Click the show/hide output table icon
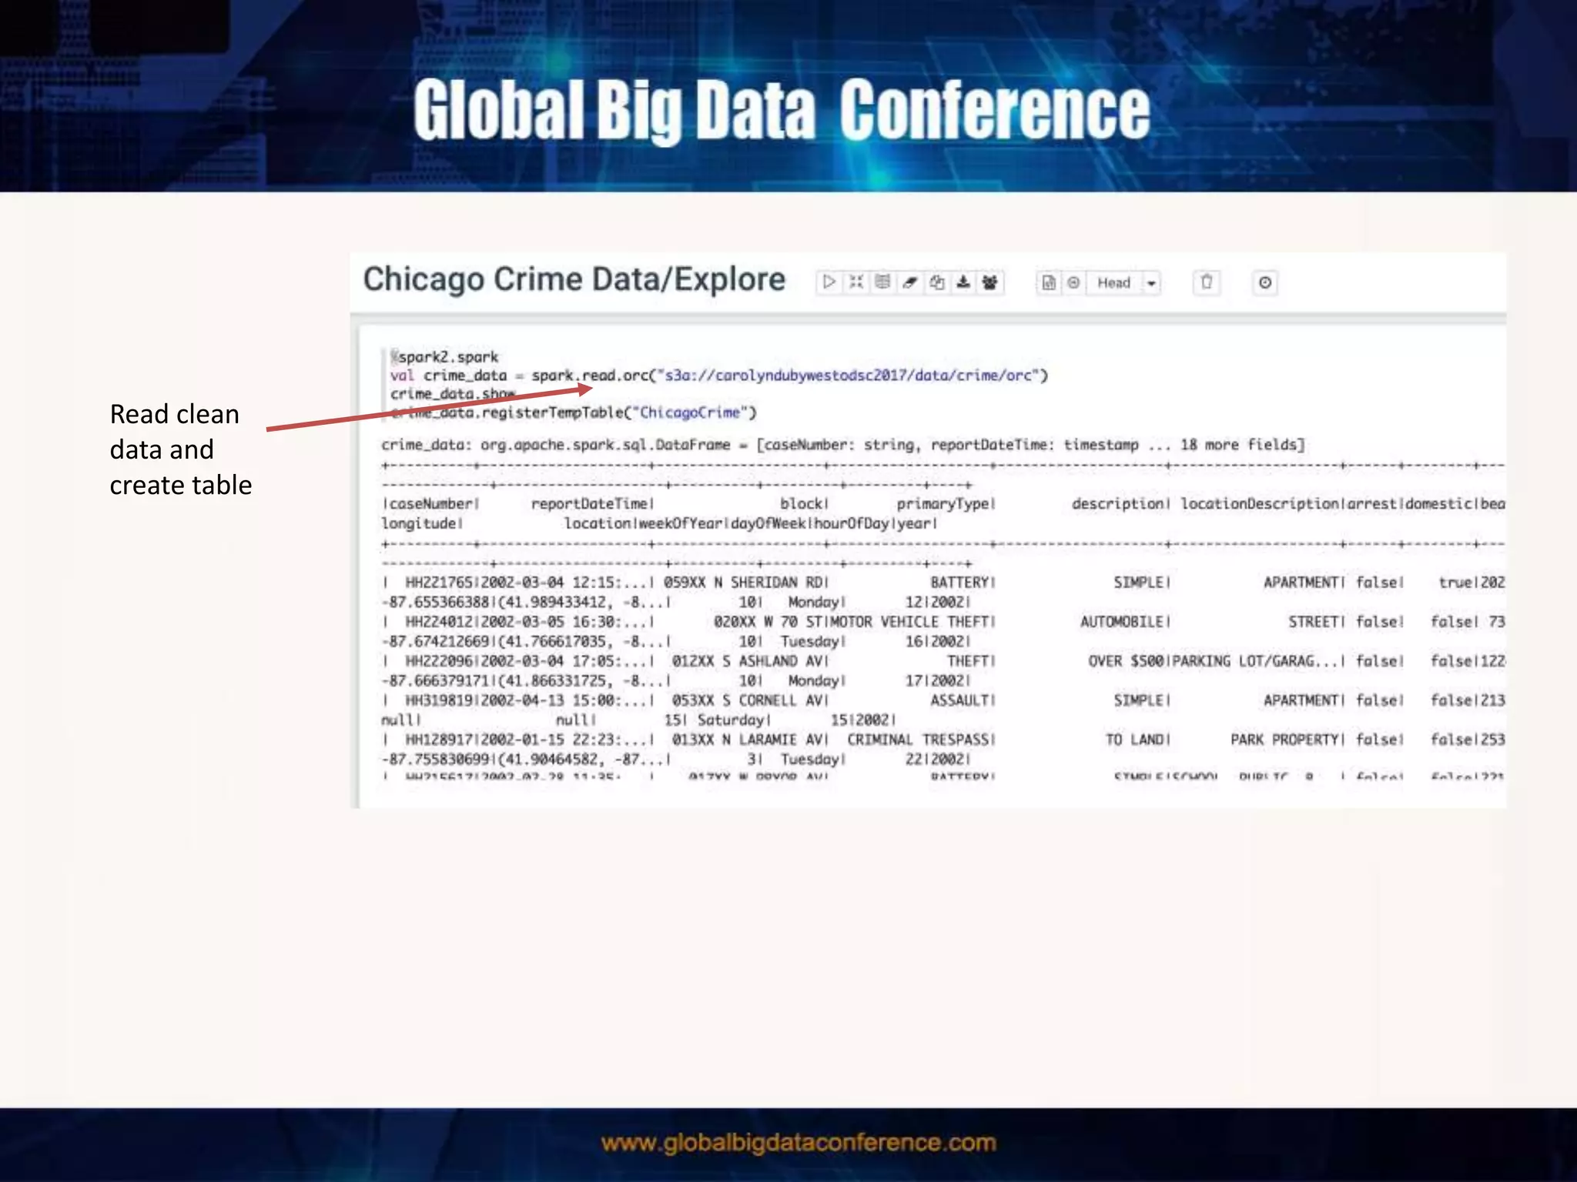This screenshot has width=1577, height=1182. (882, 282)
